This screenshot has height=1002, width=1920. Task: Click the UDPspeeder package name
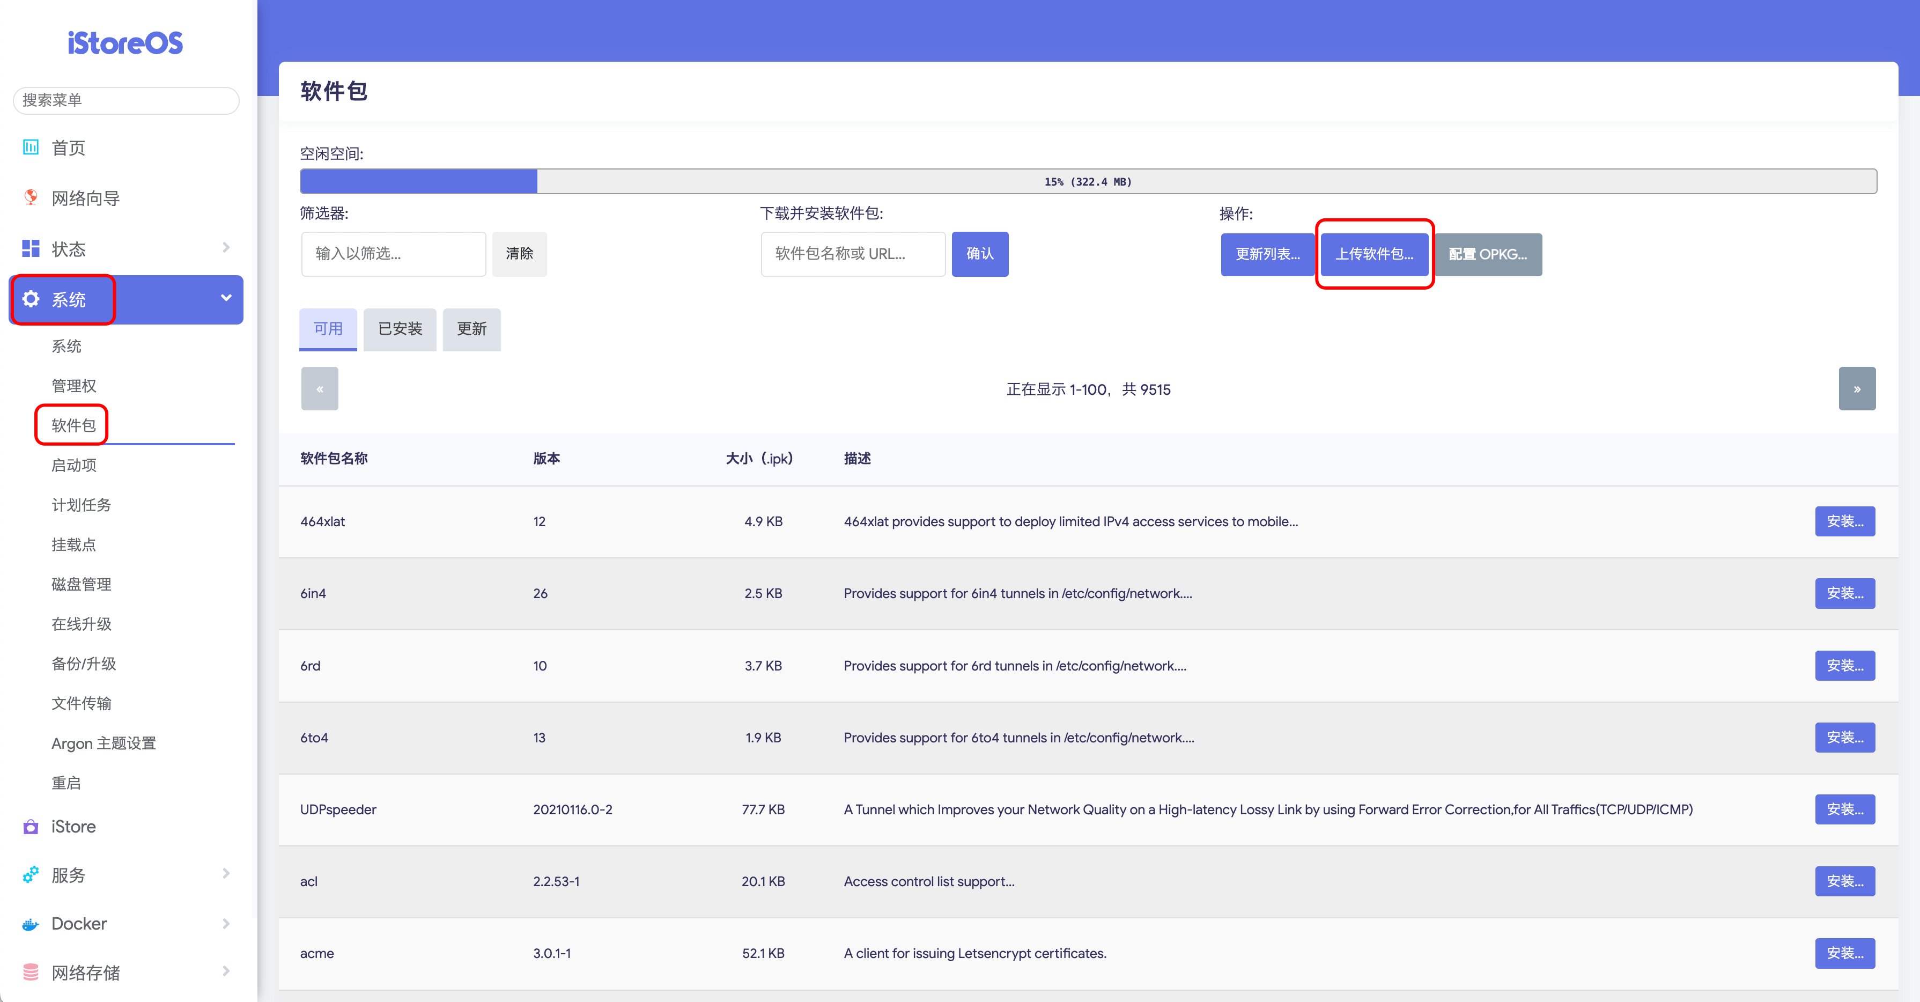click(338, 809)
